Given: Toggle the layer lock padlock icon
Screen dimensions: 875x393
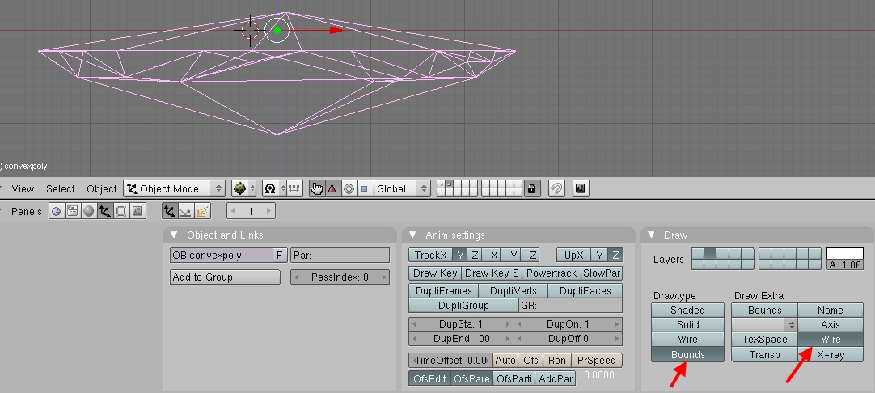Looking at the screenshot, I should pos(532,188).
